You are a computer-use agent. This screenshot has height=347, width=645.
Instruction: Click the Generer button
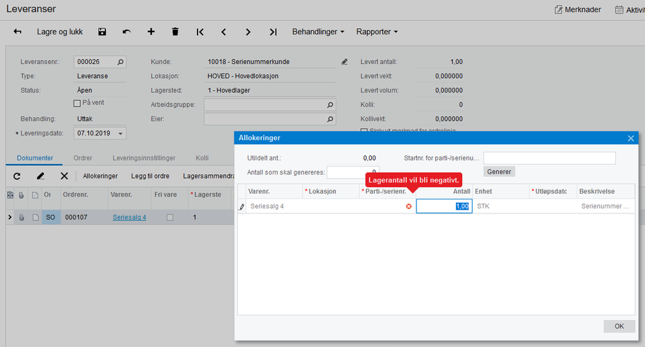click(x=499, y=172)
